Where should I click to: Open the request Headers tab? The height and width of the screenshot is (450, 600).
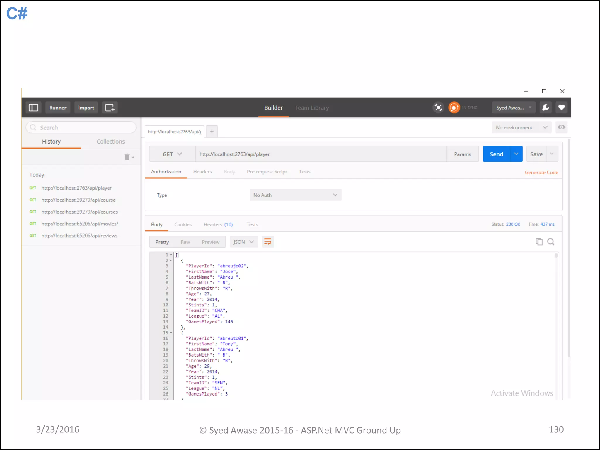coord(202,172)
